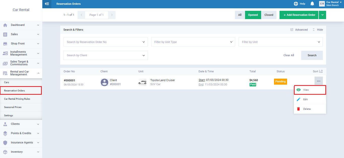Click the Sort order icon

[321, 71]
